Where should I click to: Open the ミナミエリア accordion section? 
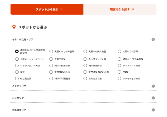[x=83, y=86]
